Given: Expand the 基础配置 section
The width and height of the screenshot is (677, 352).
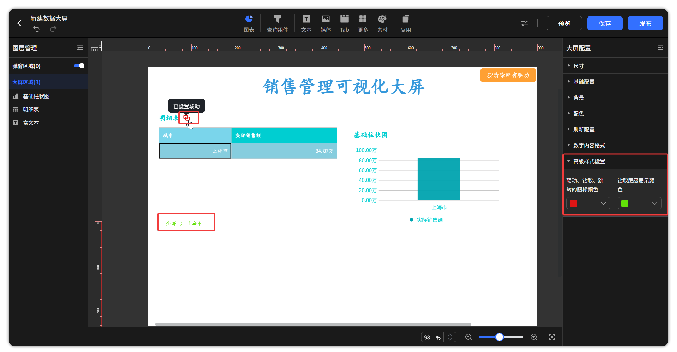Looking at the screenshot, I should pyautogui.click(x=615, y=81).
